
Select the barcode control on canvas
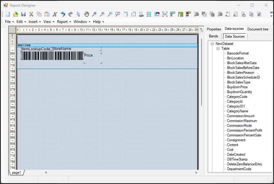[52, 56]
